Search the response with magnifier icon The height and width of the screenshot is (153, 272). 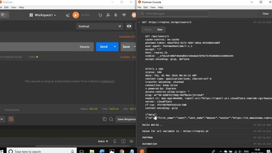111,119
